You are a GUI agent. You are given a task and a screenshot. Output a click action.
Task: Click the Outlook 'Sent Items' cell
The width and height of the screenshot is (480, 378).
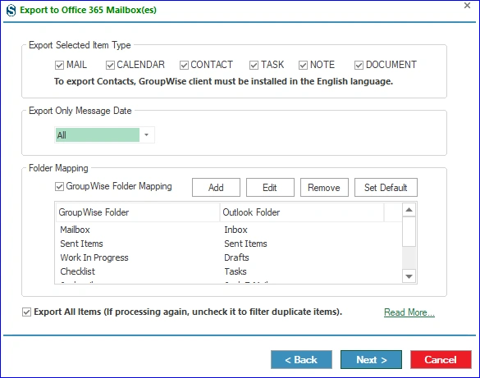pos(245,244)
